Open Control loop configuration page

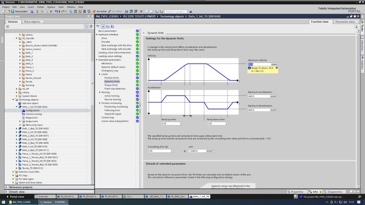click(x=108, y=117)
